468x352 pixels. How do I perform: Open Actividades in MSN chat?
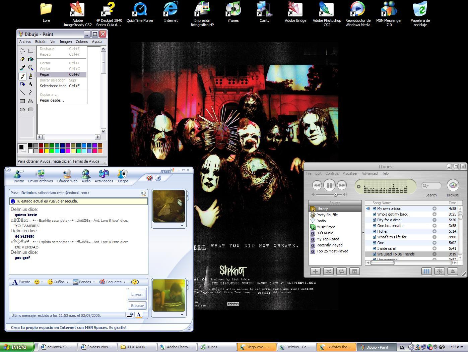[x=104, y=176]
